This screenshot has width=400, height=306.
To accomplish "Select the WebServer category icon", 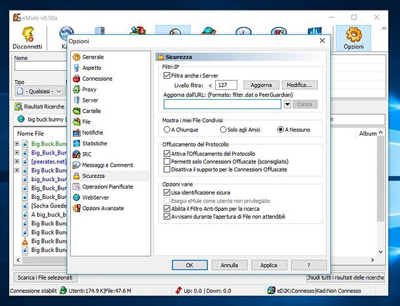I will coord(77,197).
